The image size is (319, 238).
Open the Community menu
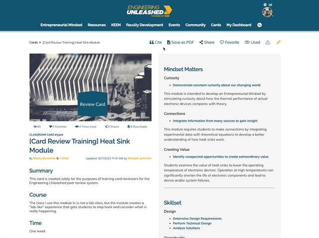pyautogui.click(x=195, y=25)
